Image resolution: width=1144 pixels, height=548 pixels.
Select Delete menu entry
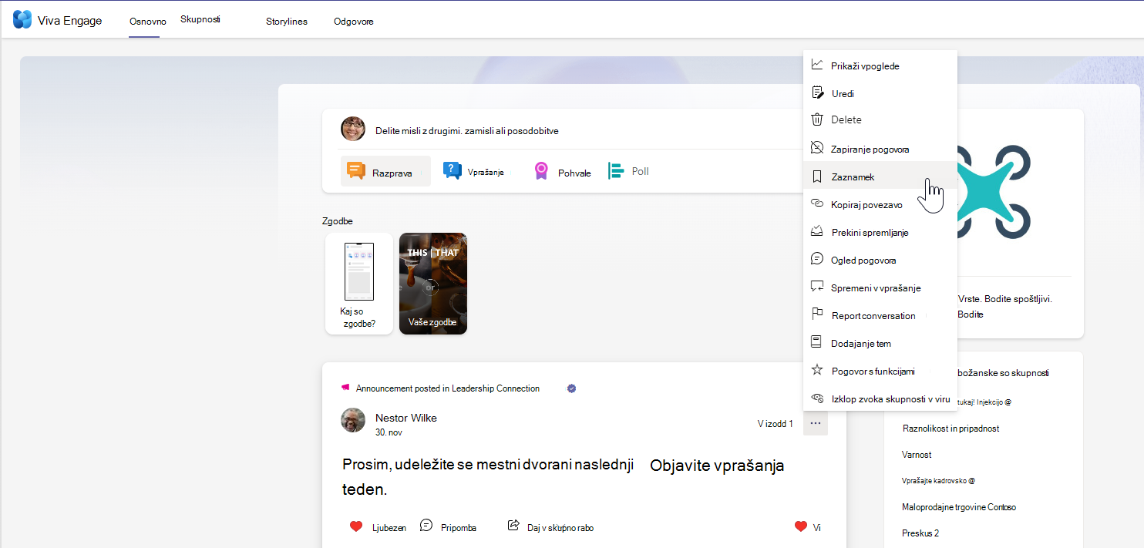click(x=880, y=120)
